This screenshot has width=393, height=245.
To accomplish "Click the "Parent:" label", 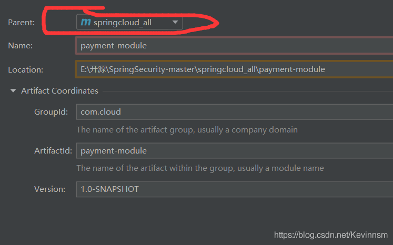I will pyautogui.click(x=22, y=23).
